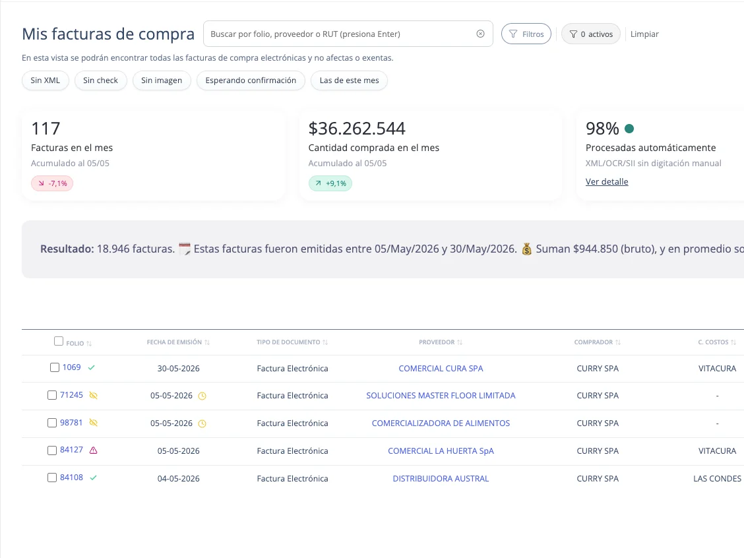Sort by C. Costos column
The height and width of the screenshot is (558, 744).
(733, 342)
